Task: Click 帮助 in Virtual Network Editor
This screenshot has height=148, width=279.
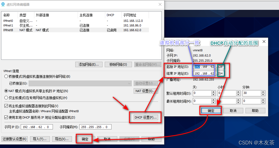Action: [x=151, y=139]
